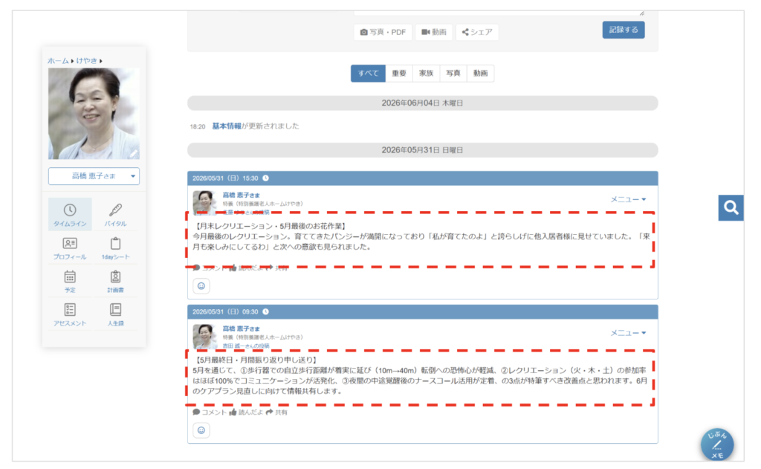Screen dimensions: 761x469
Task: Attach 写真・PDF to the record
Action: click(x=383, y=32)
